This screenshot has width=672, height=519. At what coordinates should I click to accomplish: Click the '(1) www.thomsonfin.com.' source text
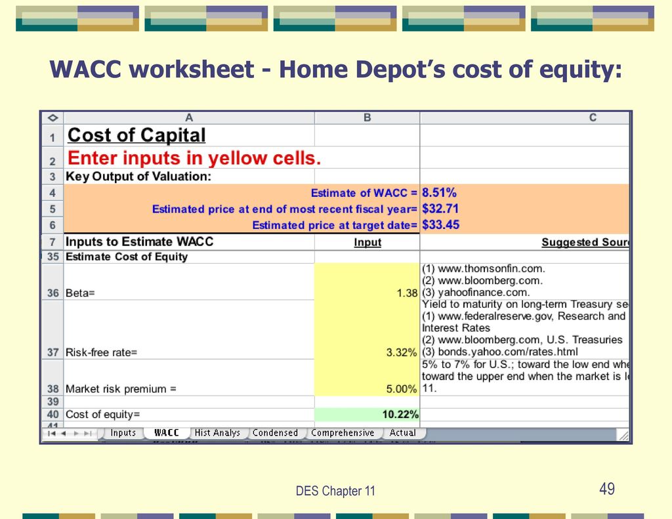pyautogui.click(x=484, y=269)
